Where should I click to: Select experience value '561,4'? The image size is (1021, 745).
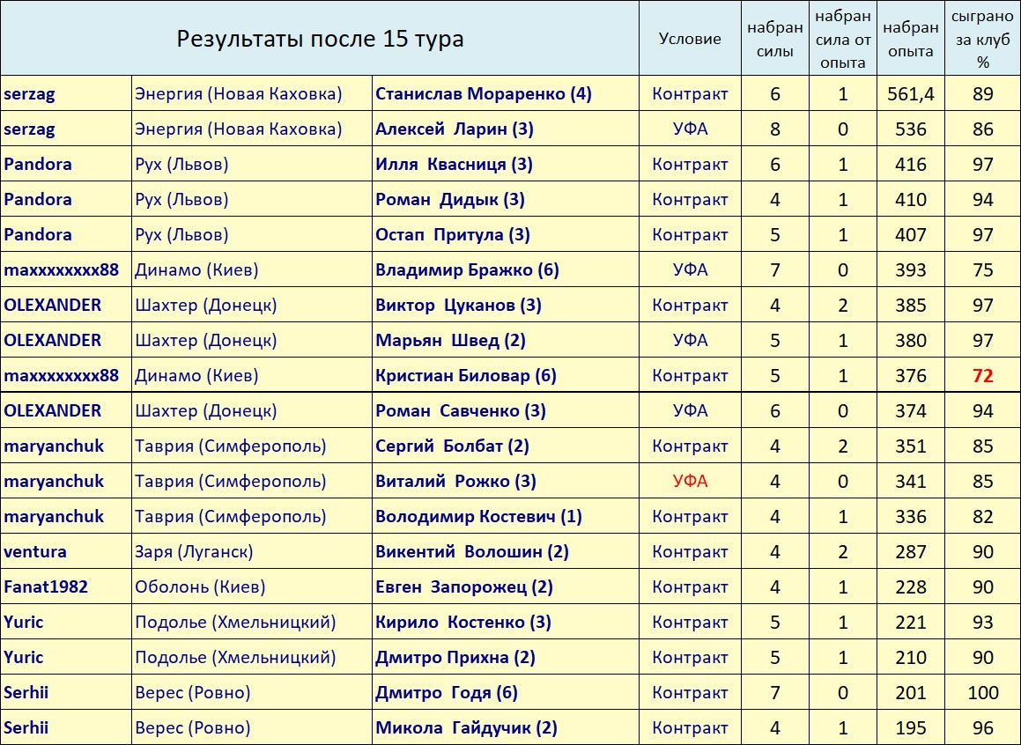point(910,93)
